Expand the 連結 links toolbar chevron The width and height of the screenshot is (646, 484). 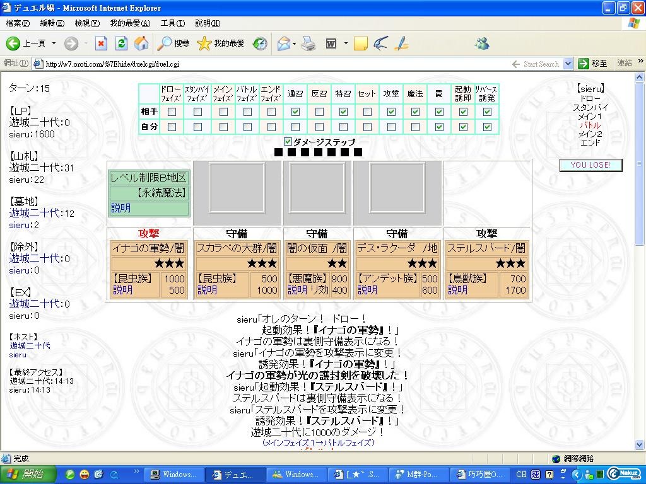[x=641, y=61]
